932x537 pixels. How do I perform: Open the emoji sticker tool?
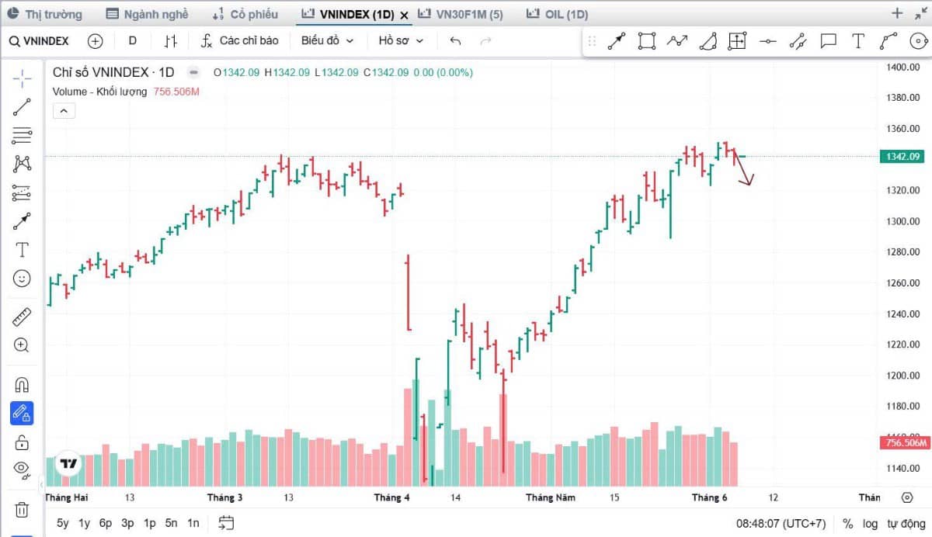[x=22, y=278]
